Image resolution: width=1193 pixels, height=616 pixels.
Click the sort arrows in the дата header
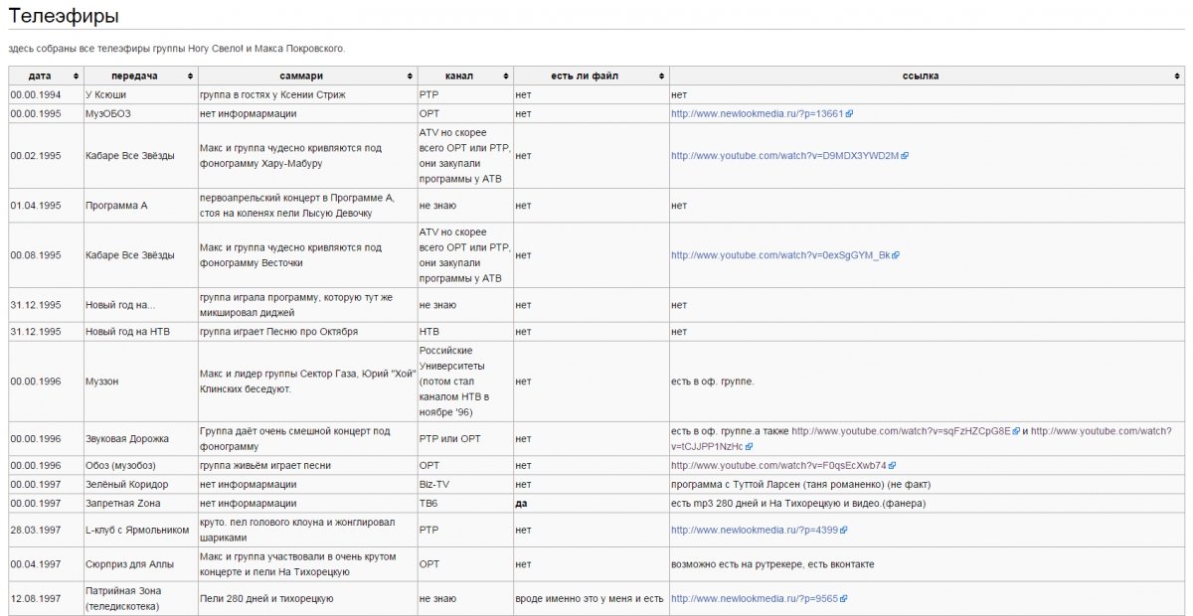click(76, 77)
